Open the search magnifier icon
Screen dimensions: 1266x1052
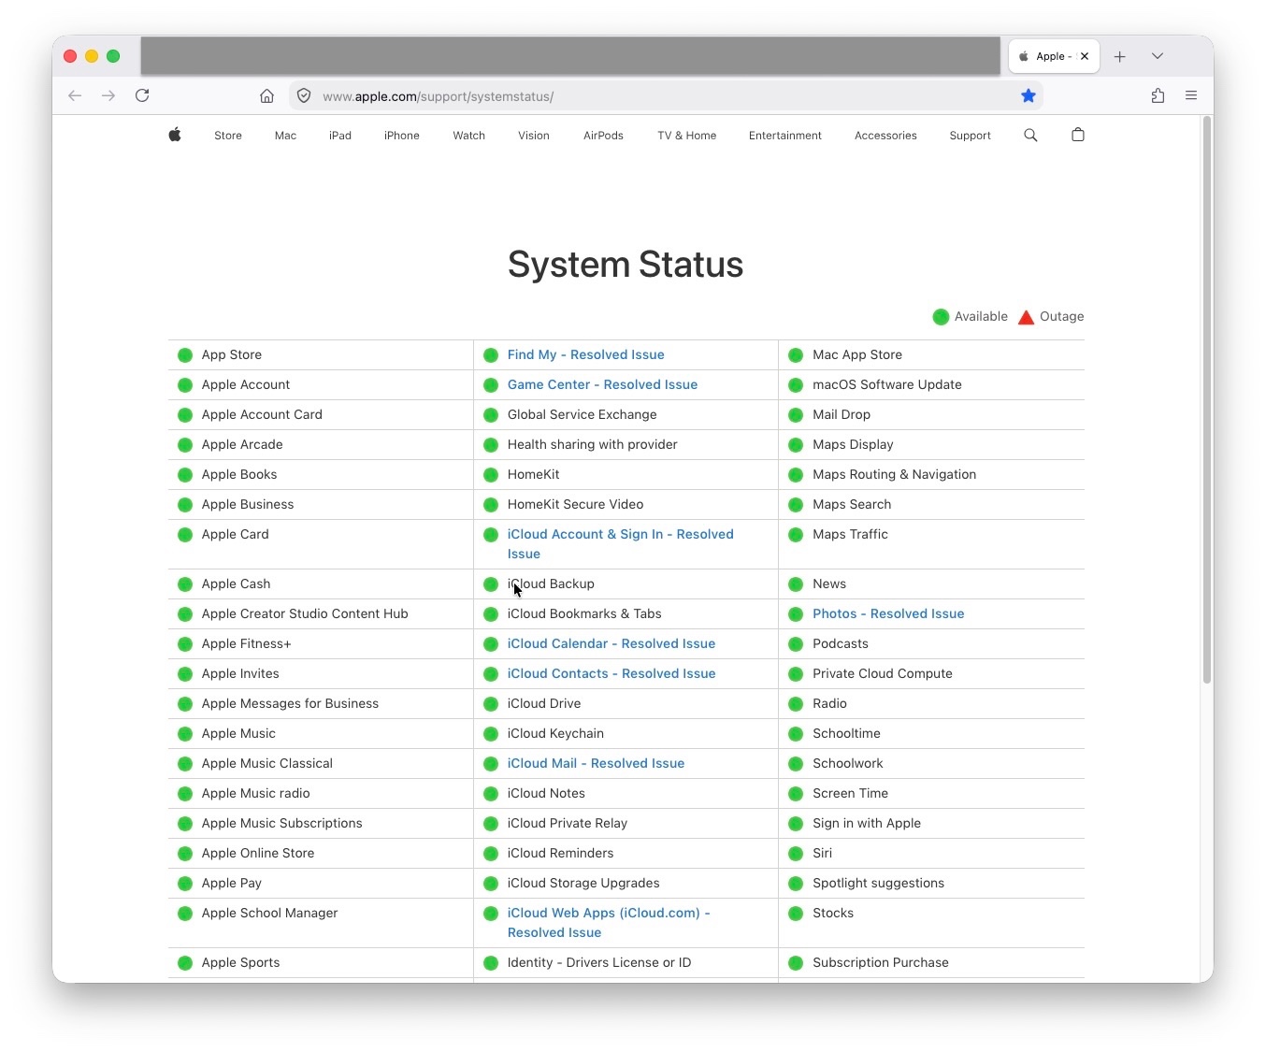point(1030,135)
